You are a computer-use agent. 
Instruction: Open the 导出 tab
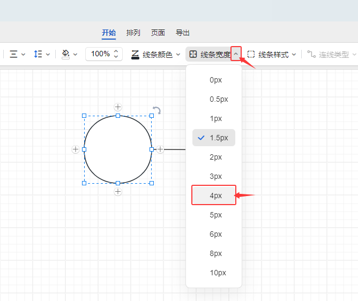183,33
